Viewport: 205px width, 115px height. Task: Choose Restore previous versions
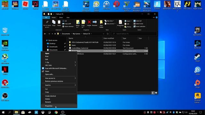[x=59, y=81]
